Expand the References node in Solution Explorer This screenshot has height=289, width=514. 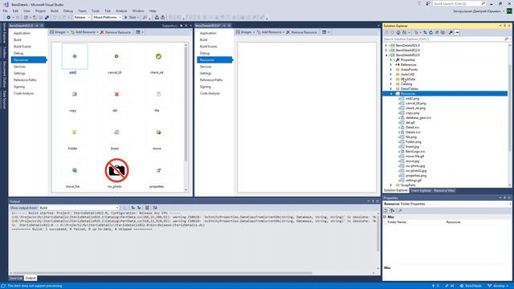click(x=391, y=64)
